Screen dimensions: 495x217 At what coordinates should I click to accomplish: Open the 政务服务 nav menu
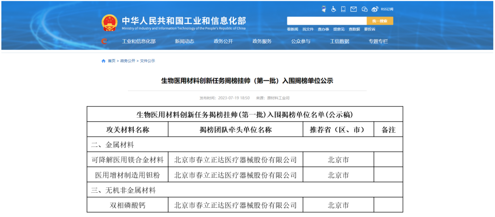tap(262, 41)
